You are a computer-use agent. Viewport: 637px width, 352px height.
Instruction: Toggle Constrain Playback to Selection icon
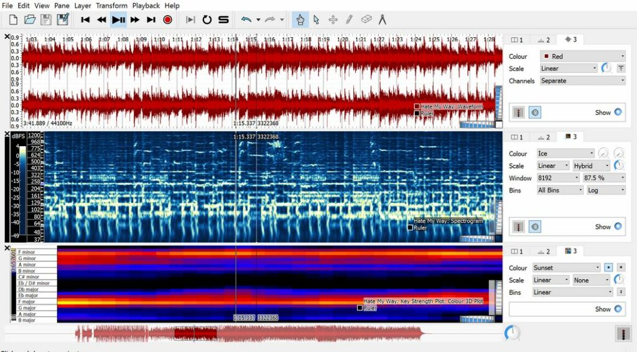click(x=190, y=19)
